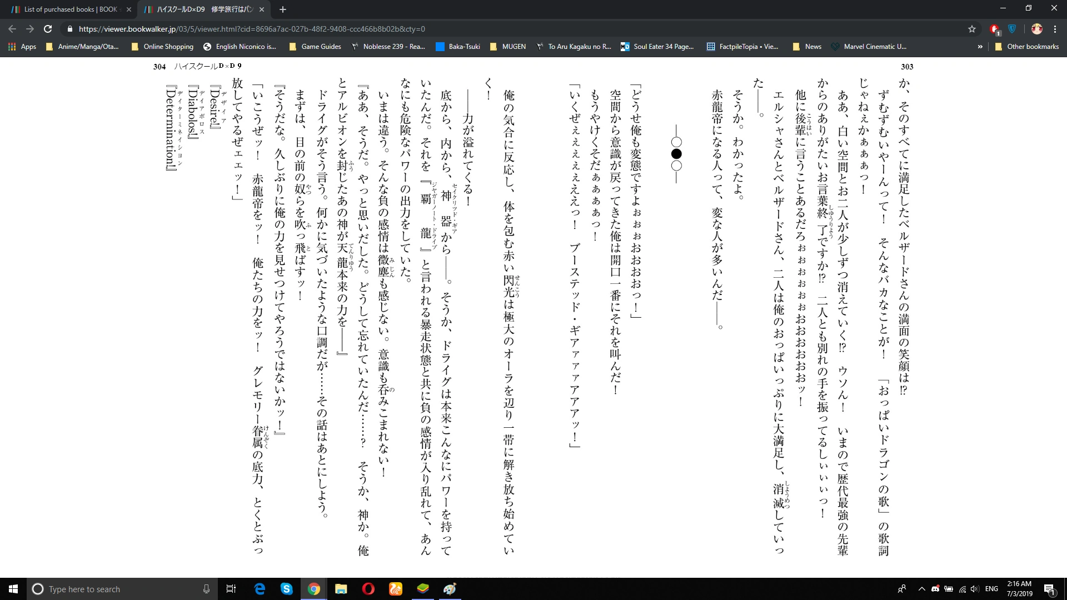Screen dimensions: 1067x600
Task: Bookmark this page with the star icon
Action: [x=972, y=29]
